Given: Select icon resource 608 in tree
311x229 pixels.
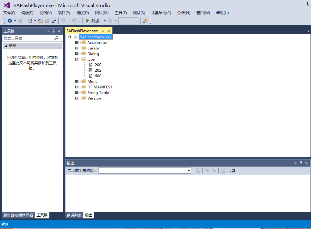Looking at the screenshot, I should click(98, 76).
